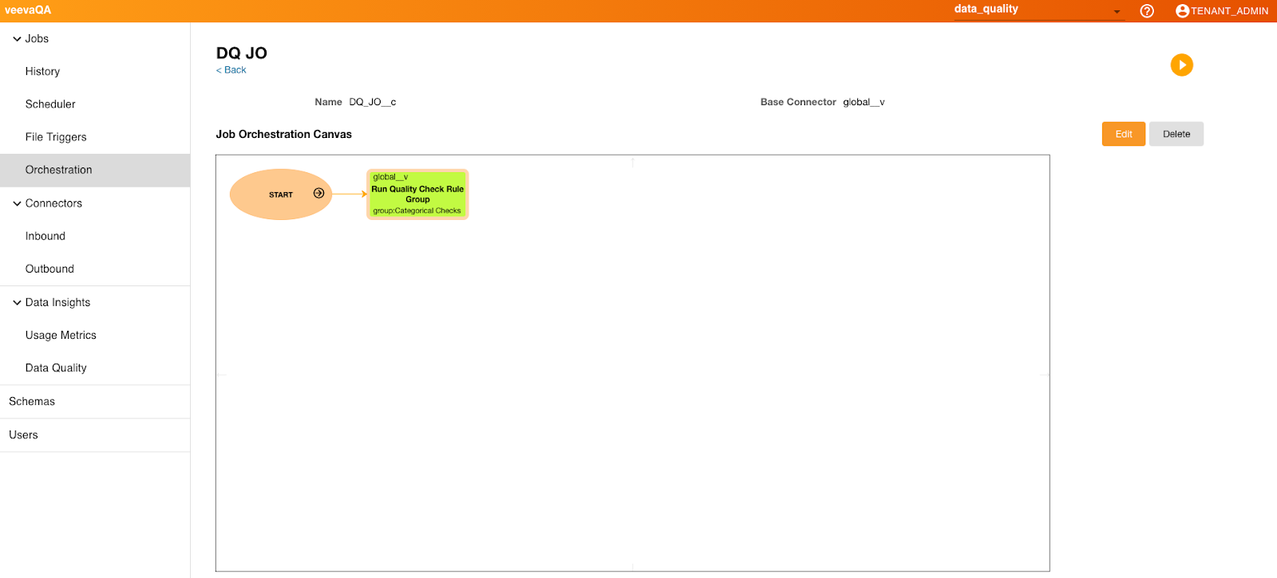Open Data Quality page
The height and width of the screenshot is (578, 1277).
pyautogui.click(x=56, y=368)
